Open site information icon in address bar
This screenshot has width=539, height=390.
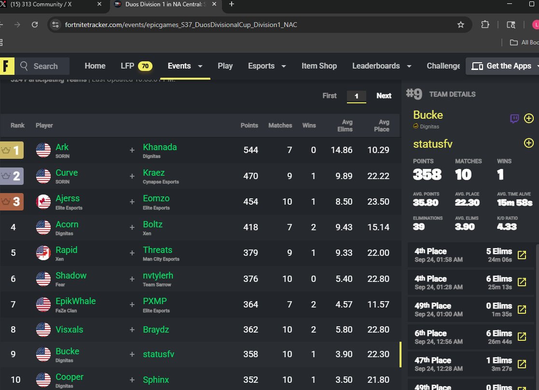(x=55, y=25)
